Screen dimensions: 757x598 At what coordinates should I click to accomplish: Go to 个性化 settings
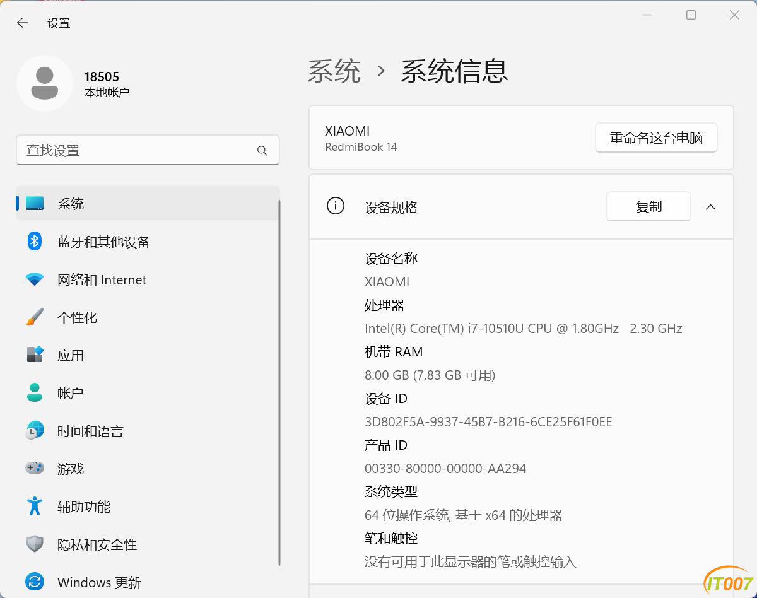(x=148, y=317)
